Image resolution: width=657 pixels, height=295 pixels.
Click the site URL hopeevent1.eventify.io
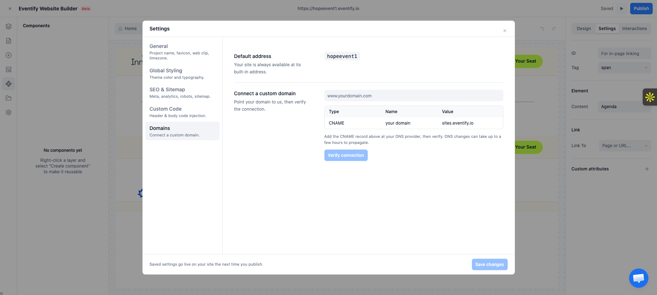point(328,9)
